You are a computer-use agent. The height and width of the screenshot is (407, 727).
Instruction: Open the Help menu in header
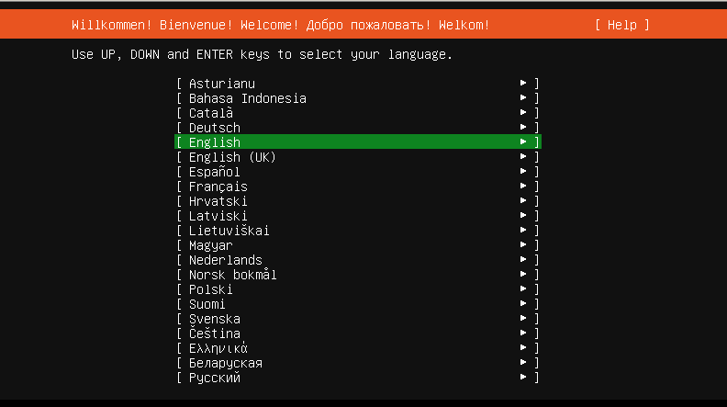[621, 25]
